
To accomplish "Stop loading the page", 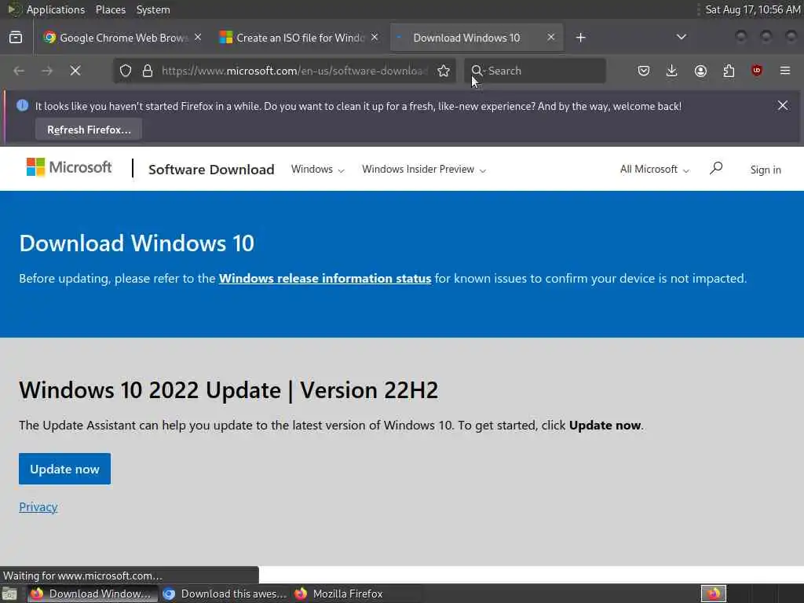I will coord(75,71).
